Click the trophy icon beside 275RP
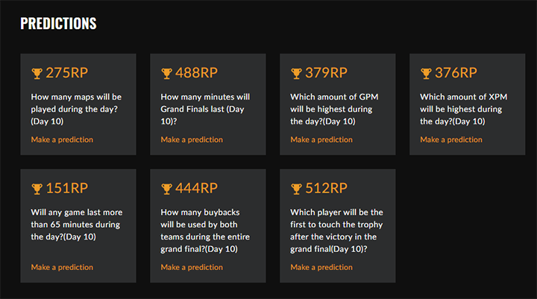Image resolution: width=537 pixels, height=299 pixels. (37, 73)
